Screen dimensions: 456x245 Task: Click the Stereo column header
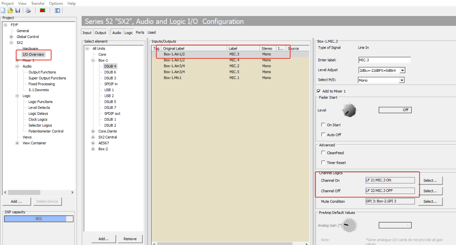pyautogui.click(x=268, y=49)
